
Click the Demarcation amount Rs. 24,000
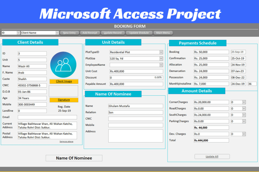tap(211, 71)
